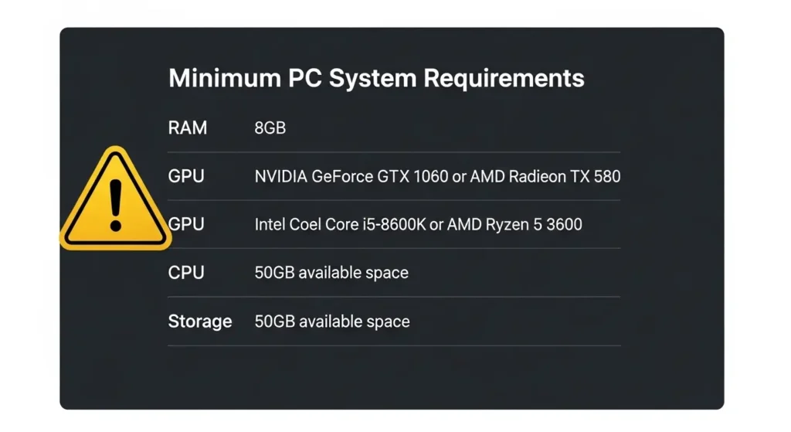Click "50GB available space" in the CPU row
Image resolution: width=791 pixels, height=432 pixels.
(x=331, y=273)
